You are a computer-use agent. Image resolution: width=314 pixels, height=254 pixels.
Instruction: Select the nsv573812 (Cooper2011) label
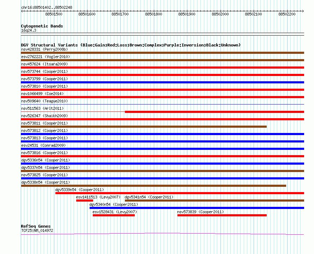click(44, 131)
